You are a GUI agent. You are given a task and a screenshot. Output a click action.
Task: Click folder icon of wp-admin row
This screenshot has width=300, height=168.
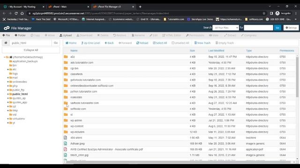(x=66, y=120)
